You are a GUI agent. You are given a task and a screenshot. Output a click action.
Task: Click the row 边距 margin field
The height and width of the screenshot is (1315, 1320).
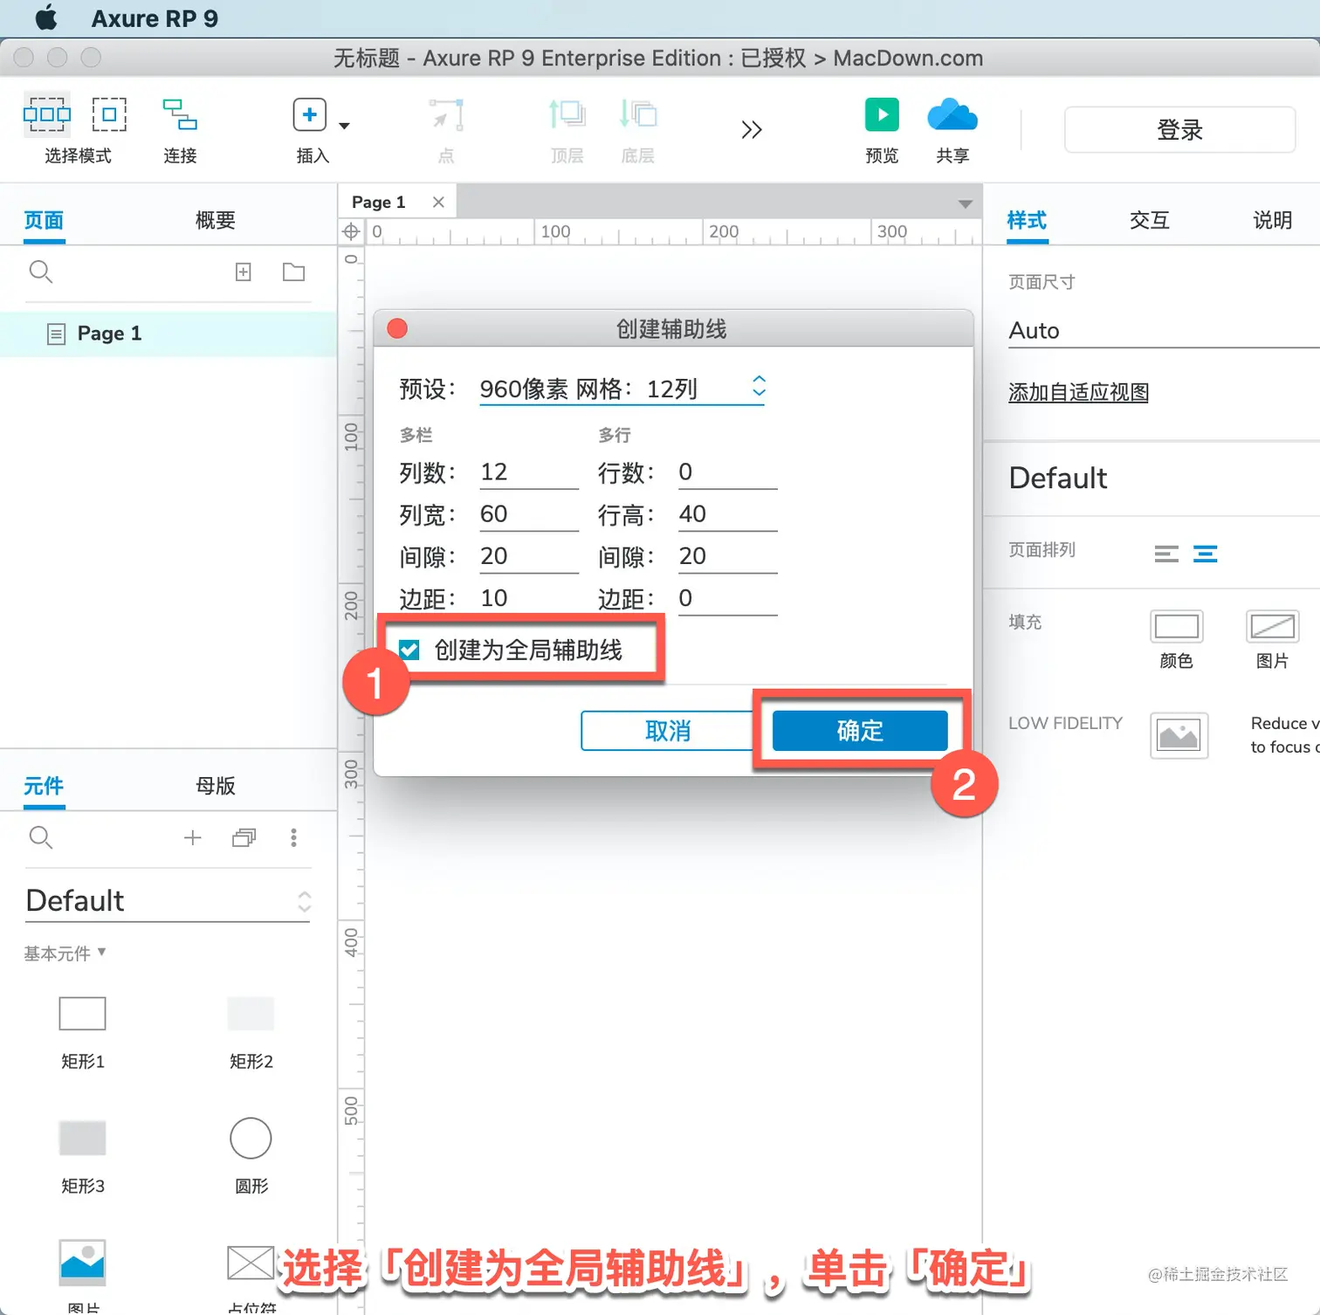coord(727,598)
